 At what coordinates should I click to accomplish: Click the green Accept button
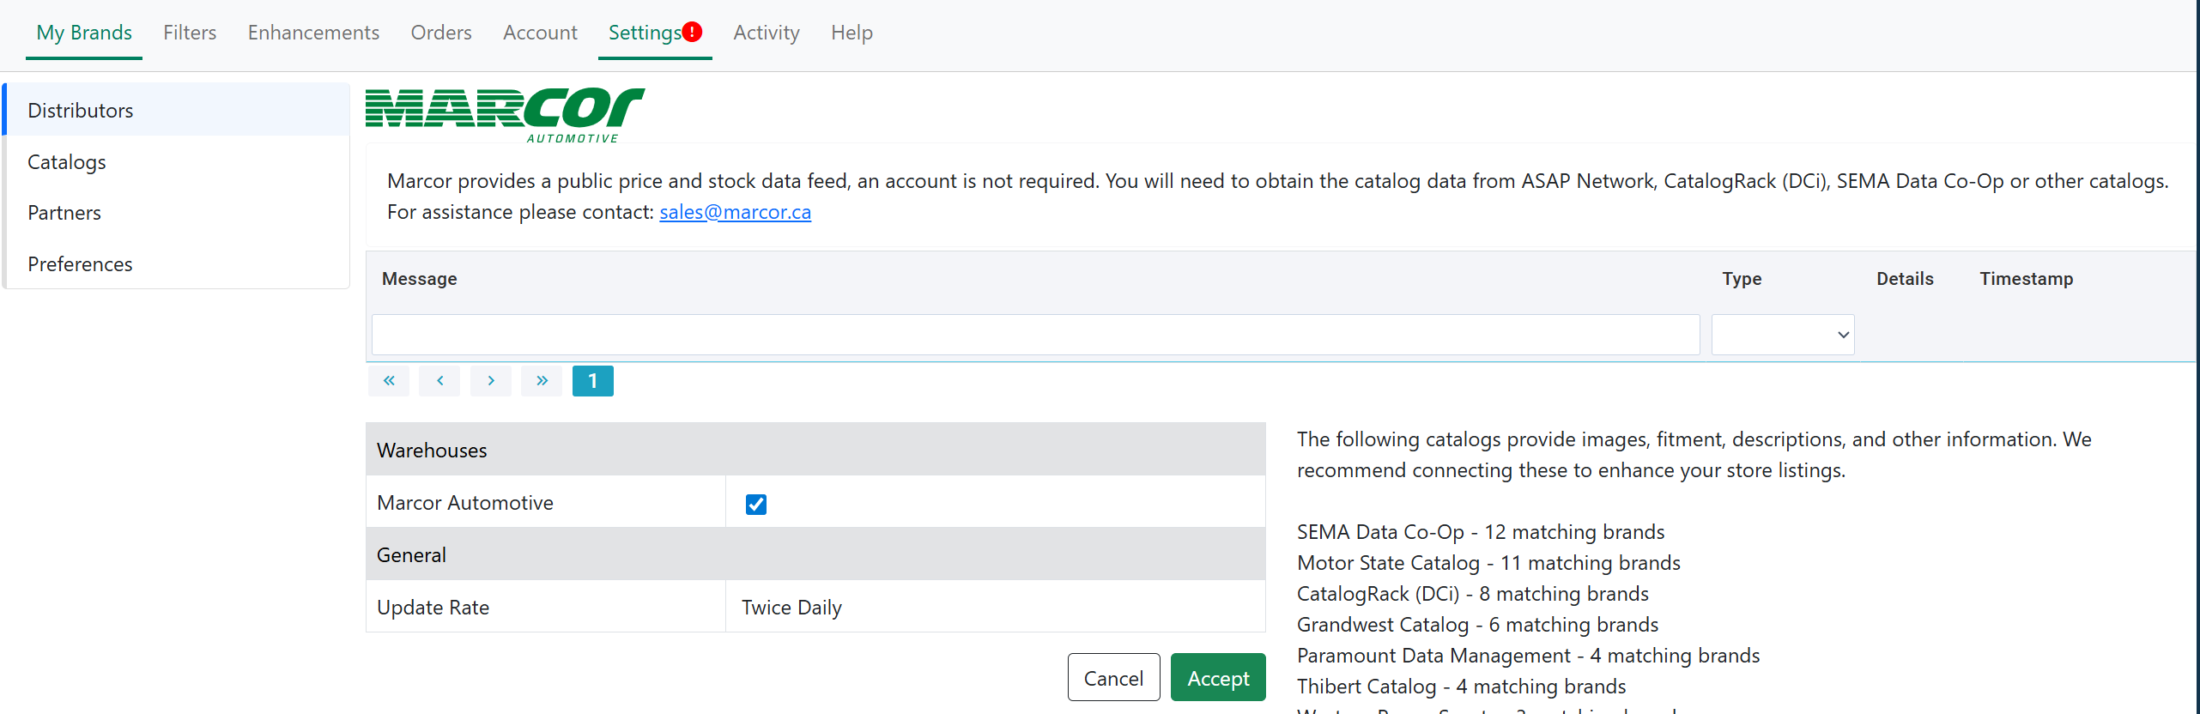(1218, 678)
